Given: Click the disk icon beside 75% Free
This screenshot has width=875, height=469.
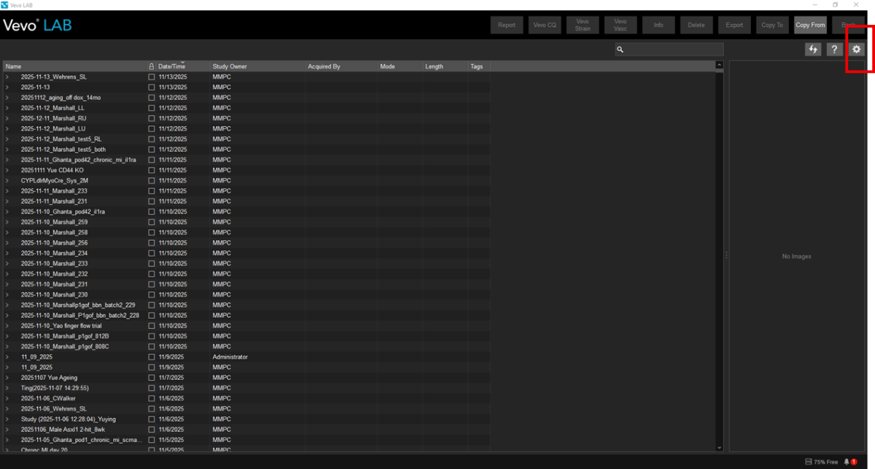Looking at the screenshot, I should click(x=808, y=462).
